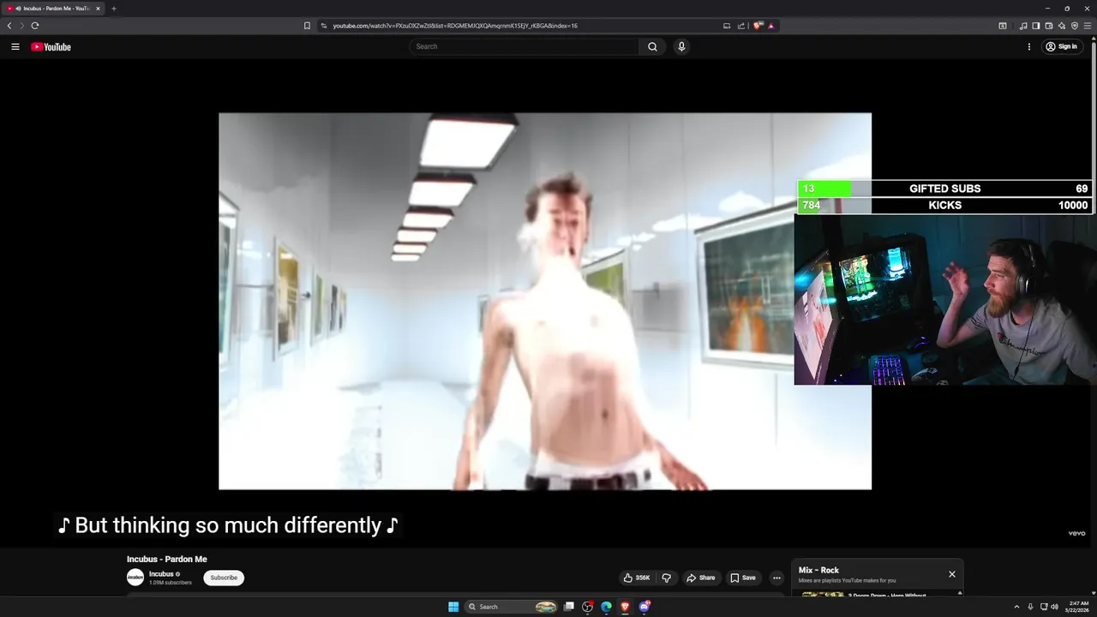Save the video to a playlist

[x=743, y=578]
